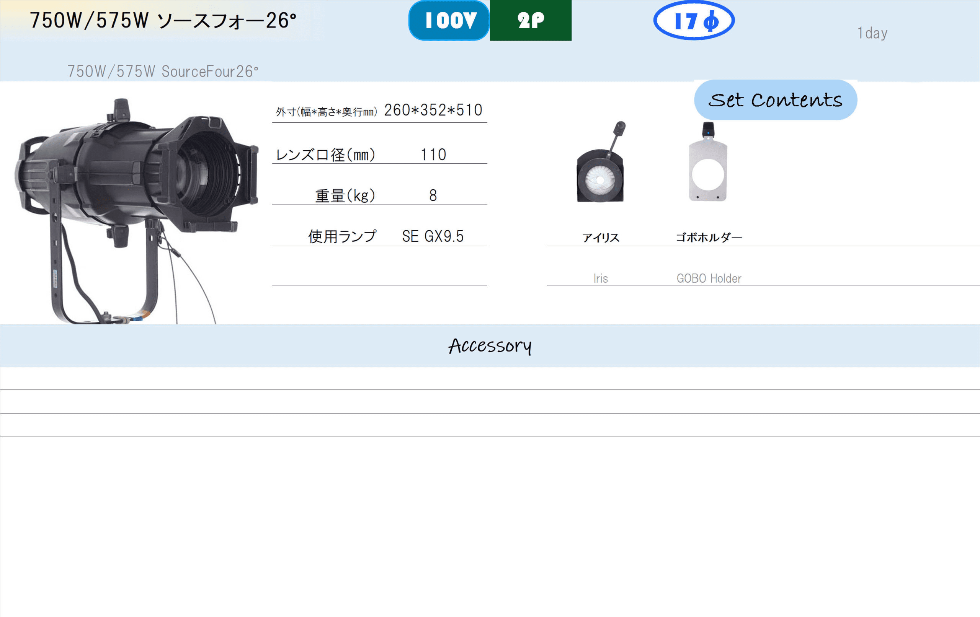Click the 外寸(幅*高さ*奥行mm) label
Screen dimensions: 980x617
click(327, 112)
